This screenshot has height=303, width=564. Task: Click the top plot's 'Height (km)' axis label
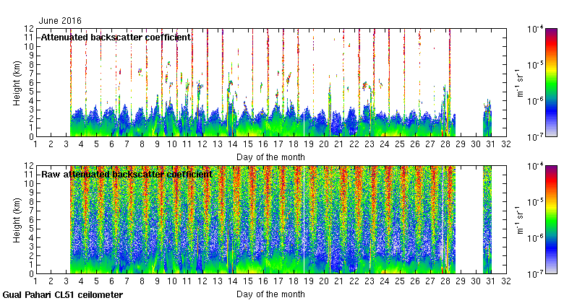click(16, 82)
